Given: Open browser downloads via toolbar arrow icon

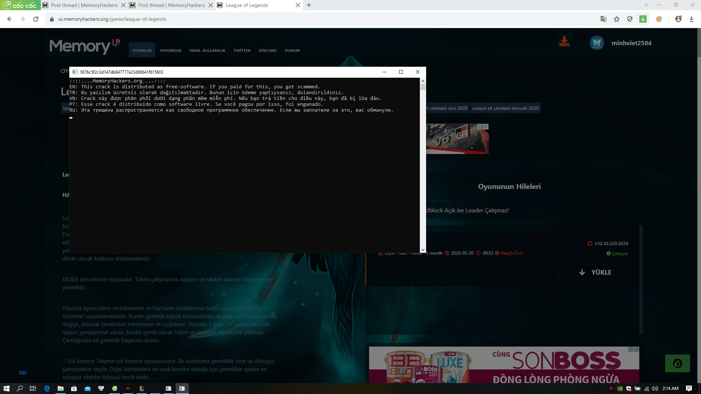Looking at the screenshot, I should (692, 19).
